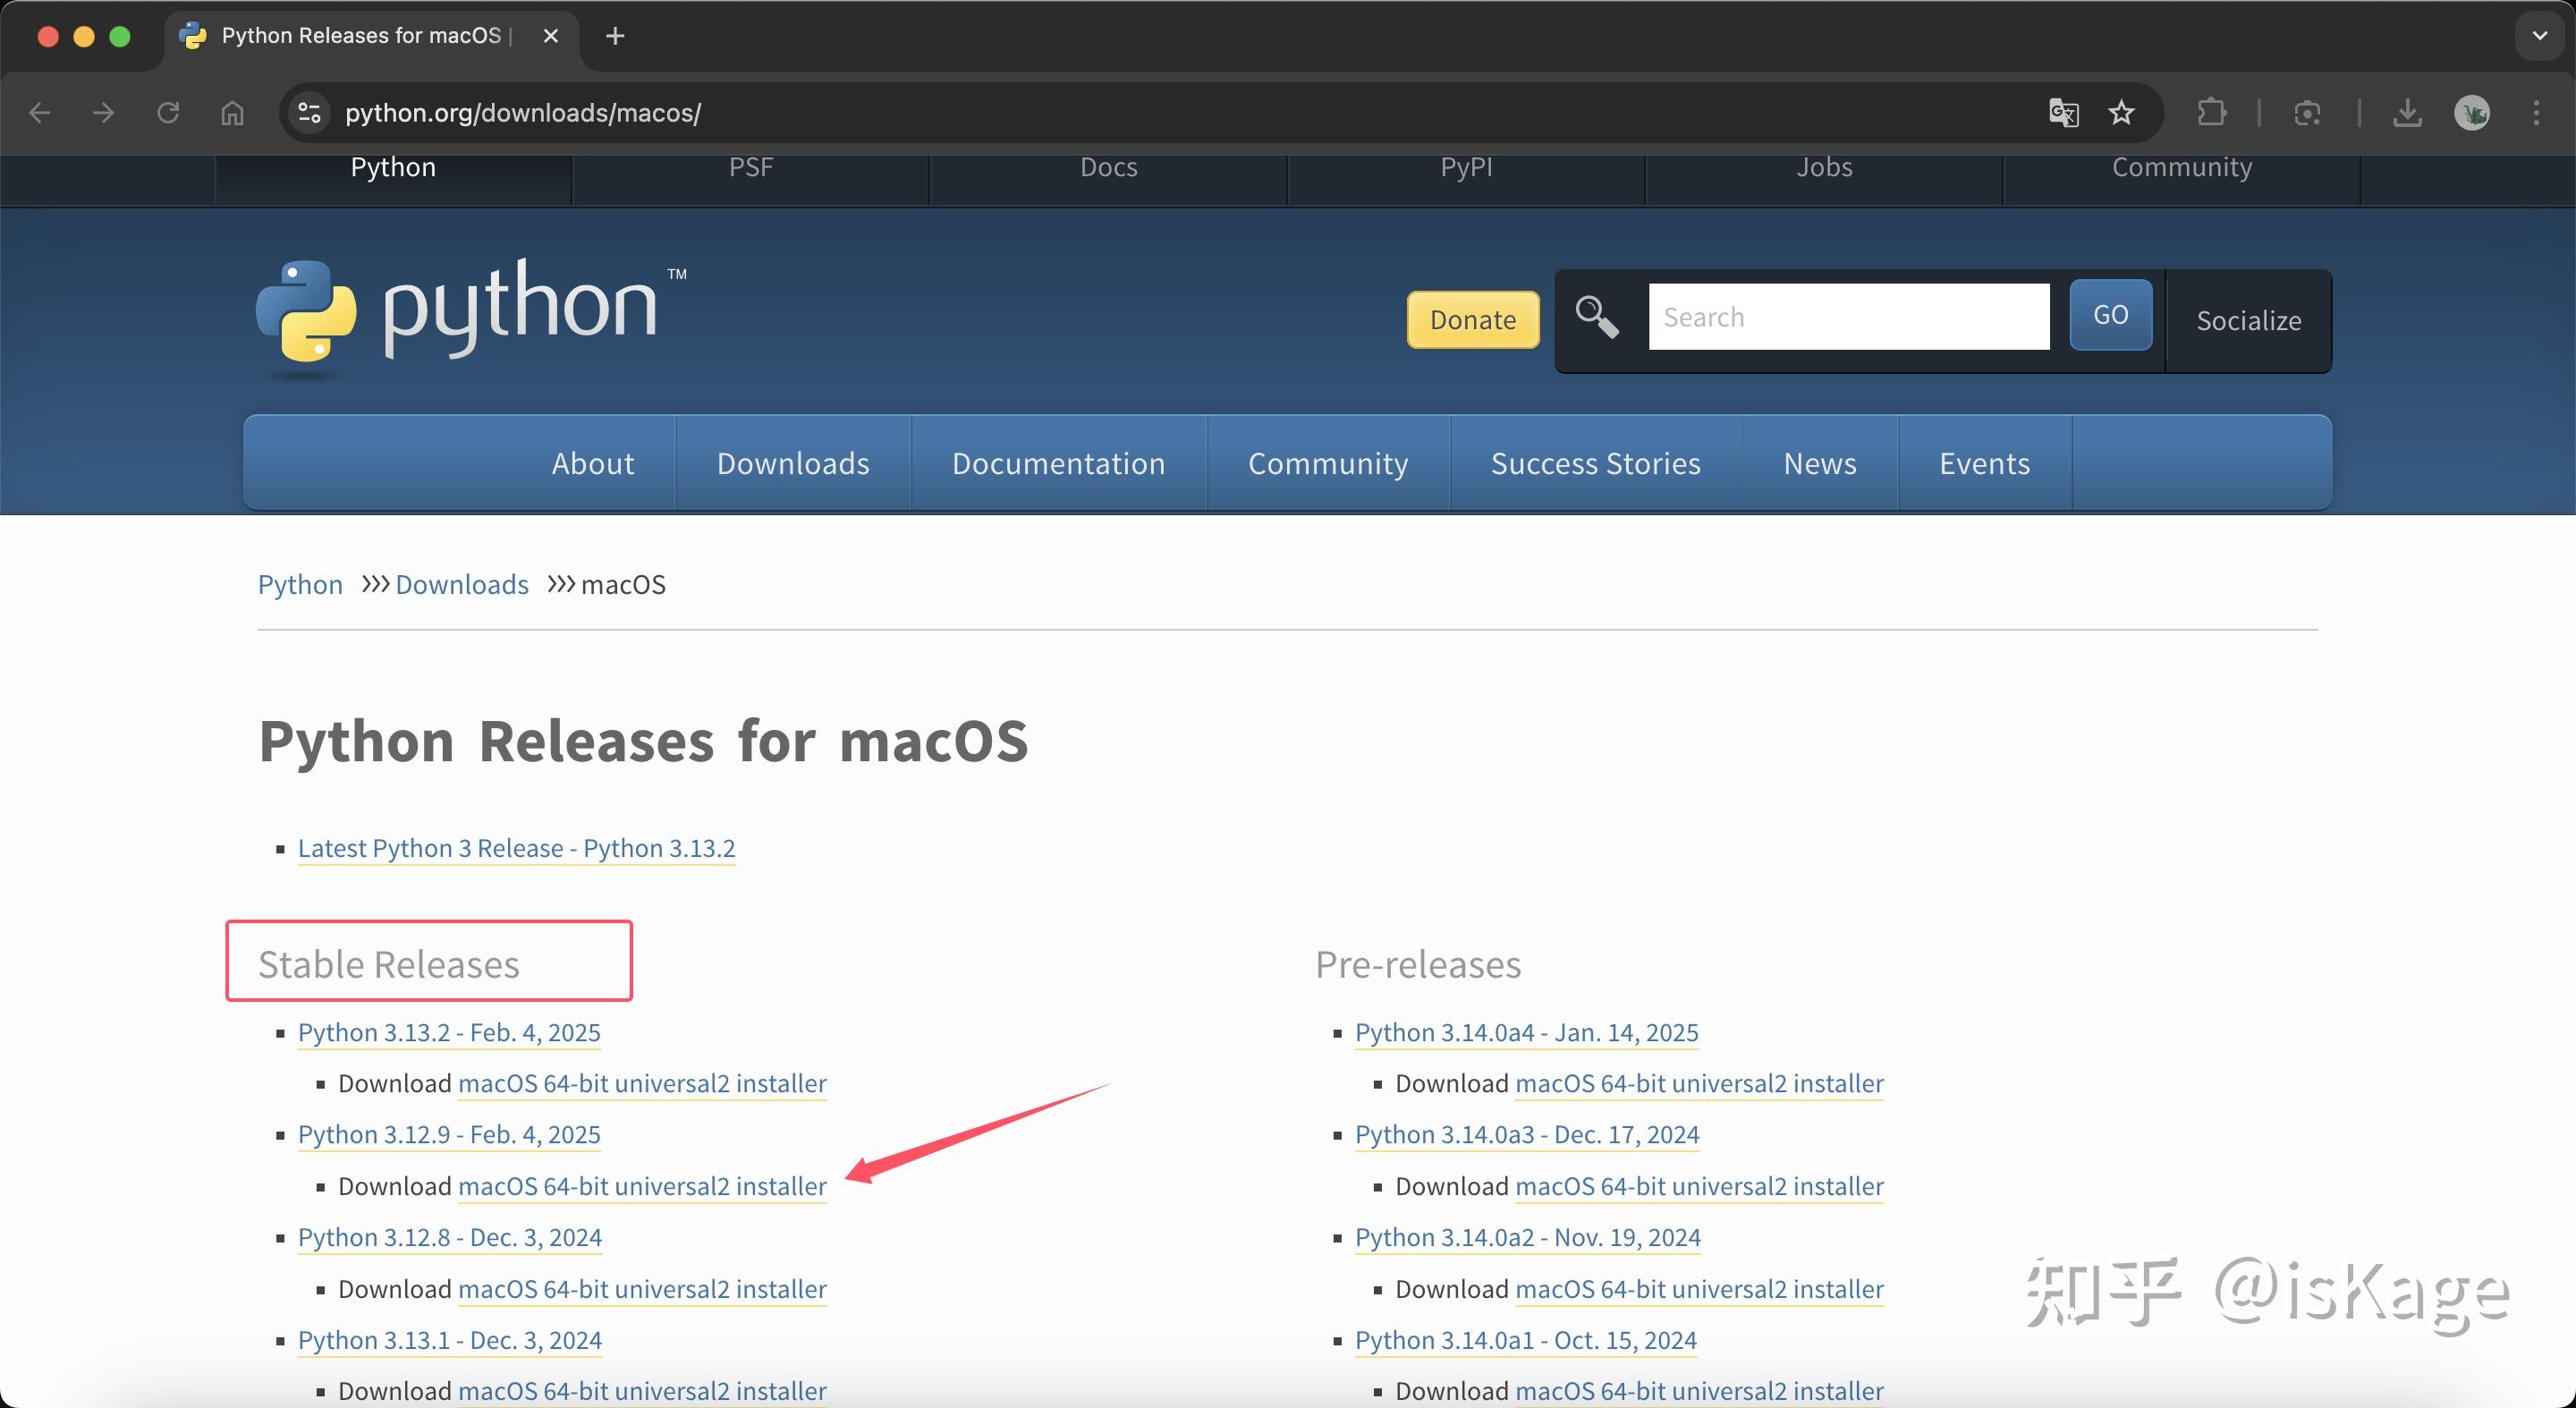Viewport: 2576px width, 1408px height.
Task: Open the browser three-dot menu
Action: point(2537,112)
